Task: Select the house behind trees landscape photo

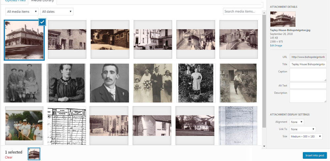Action: point(195,126)
